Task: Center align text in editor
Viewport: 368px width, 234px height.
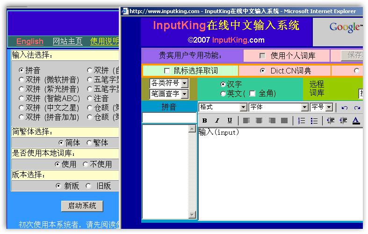Action: pyautogui.click(x=259, y=121)
